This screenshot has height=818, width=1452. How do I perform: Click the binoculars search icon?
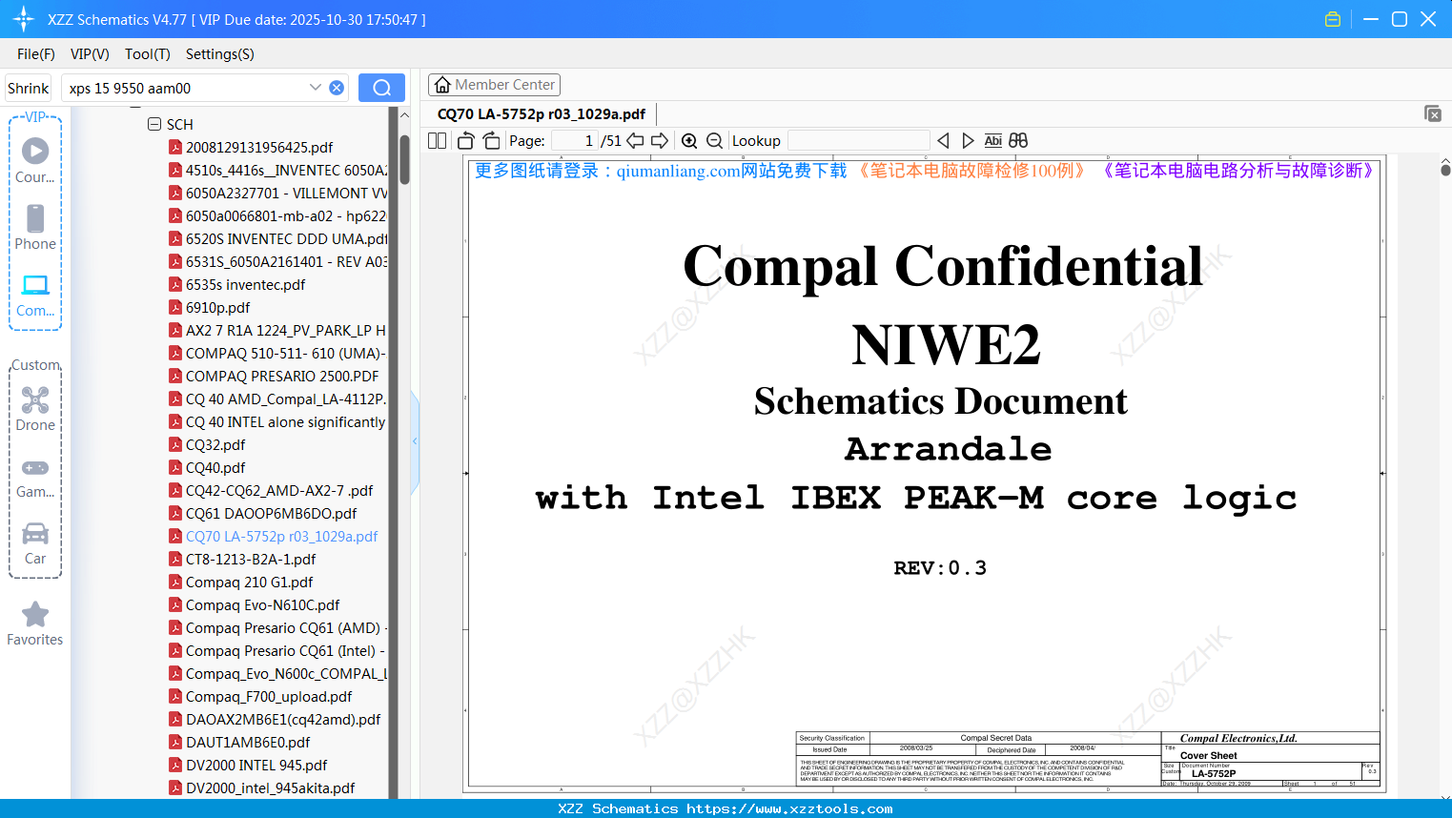1018,140
